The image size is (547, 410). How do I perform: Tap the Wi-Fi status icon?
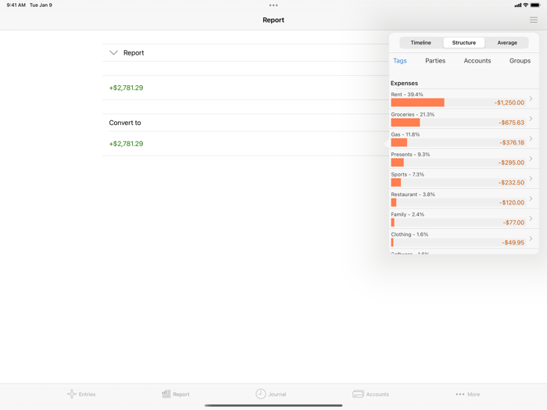click(525, 5)
